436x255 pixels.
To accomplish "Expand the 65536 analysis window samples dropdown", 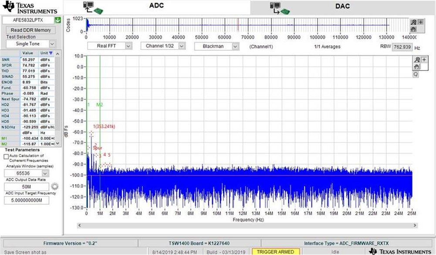I will point(45,173).
